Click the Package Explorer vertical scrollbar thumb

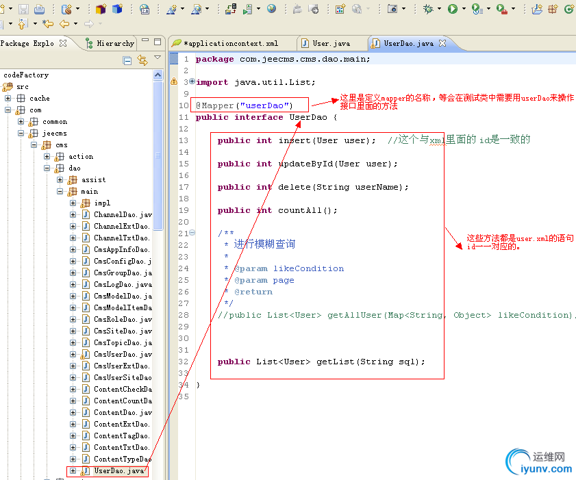158,155
